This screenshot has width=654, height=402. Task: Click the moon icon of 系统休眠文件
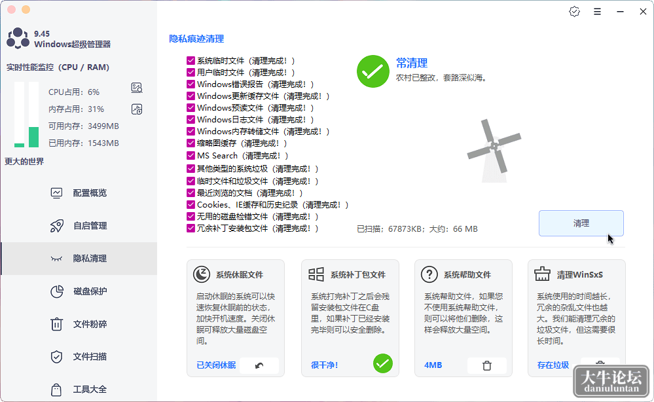202,274
